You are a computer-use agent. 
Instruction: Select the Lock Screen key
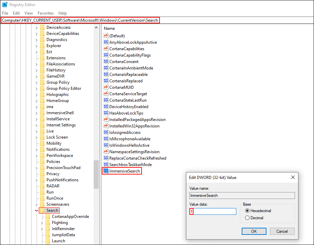(x=57, y=137)
